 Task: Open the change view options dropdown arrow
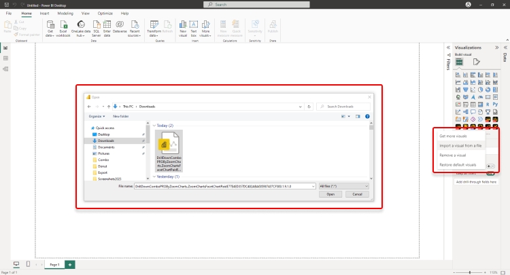349,117
